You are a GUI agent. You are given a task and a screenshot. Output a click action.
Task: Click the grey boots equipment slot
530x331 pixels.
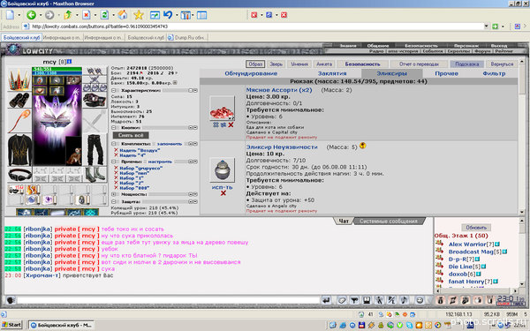click(95, 175)
